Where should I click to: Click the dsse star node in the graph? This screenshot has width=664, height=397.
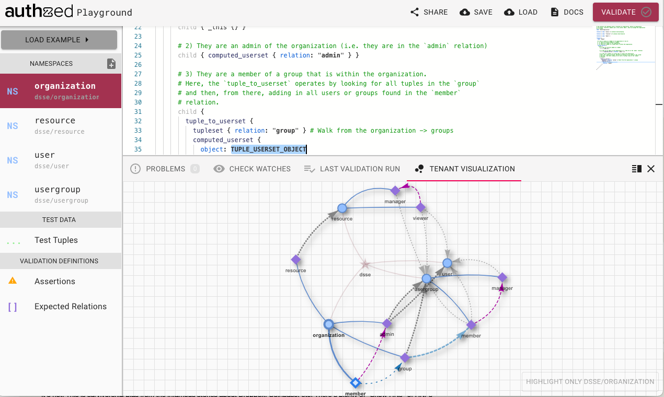(x=365, y=265)
